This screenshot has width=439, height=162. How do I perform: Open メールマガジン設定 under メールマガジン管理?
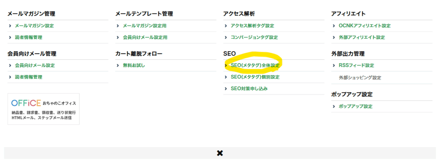pos(34,26)
